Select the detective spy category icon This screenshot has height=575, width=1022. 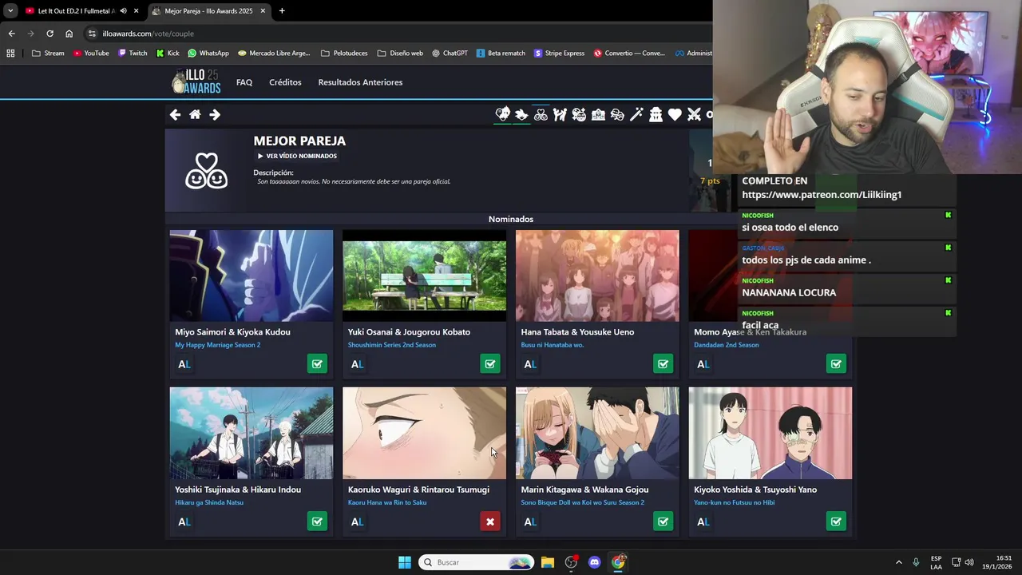click(x=656, y=115)
